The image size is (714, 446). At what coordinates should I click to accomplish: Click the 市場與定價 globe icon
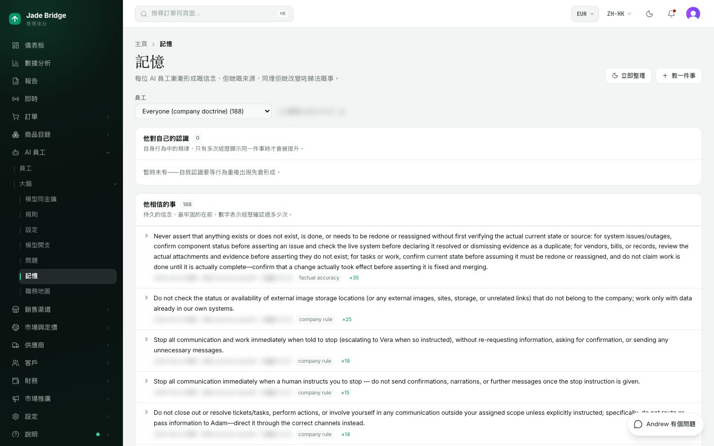coord(15,327)
